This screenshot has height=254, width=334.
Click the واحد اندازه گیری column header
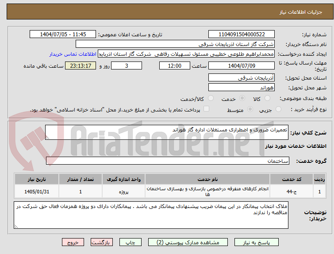(124, 179)
